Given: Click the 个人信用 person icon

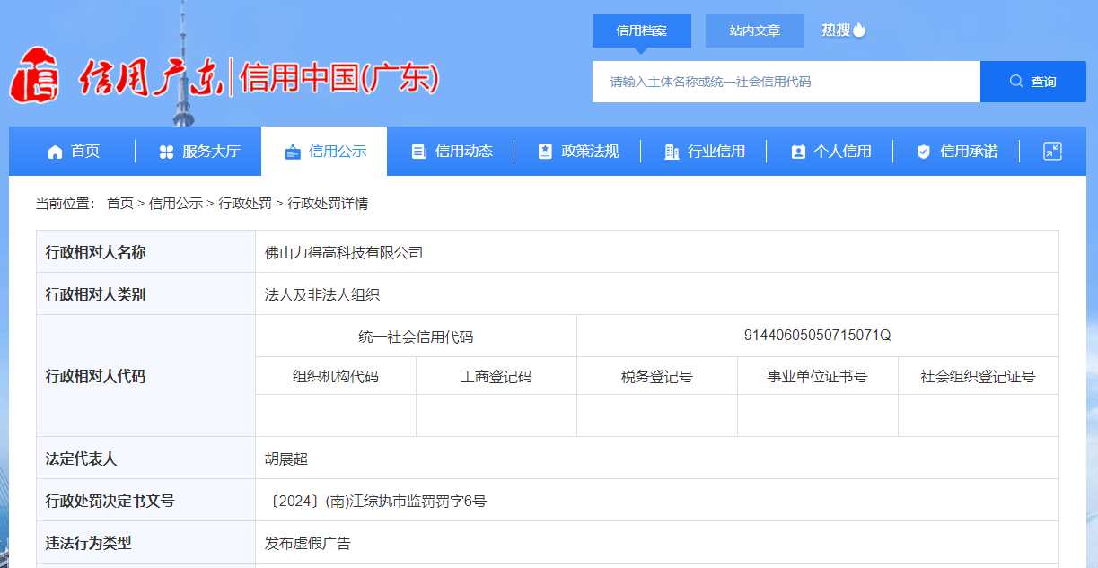Looking at the screenshot, I should pos(798,152).
